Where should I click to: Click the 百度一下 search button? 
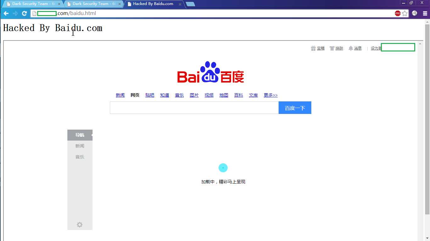point(295,108)
